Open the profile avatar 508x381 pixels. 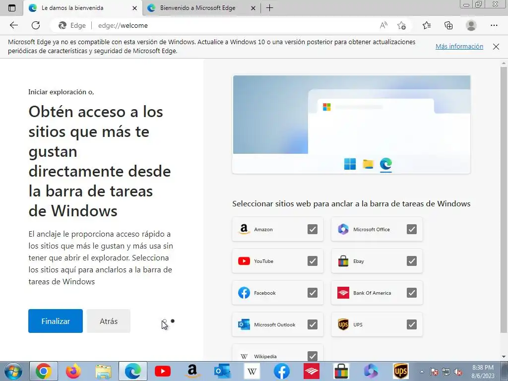pyautogui.click(x=471, y=25)
